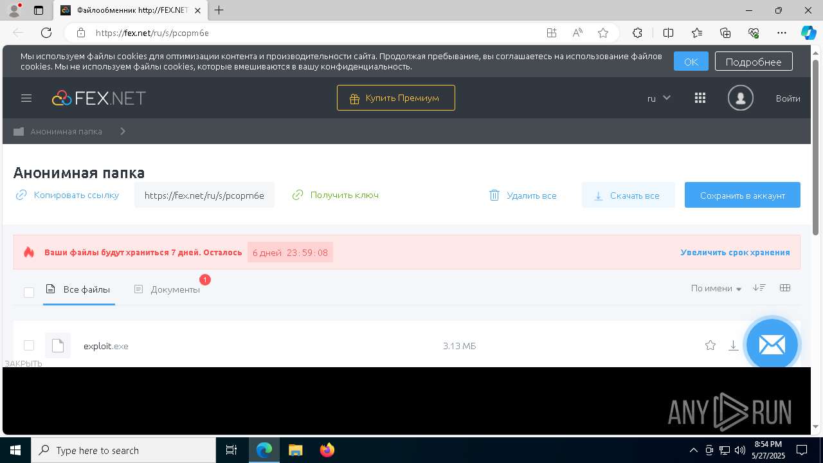Click Войти to log in
The image size is (823, 463).
pyautogui.click(x=788, y=98)
